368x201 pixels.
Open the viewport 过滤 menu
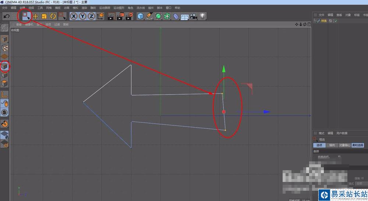(57, 24)
